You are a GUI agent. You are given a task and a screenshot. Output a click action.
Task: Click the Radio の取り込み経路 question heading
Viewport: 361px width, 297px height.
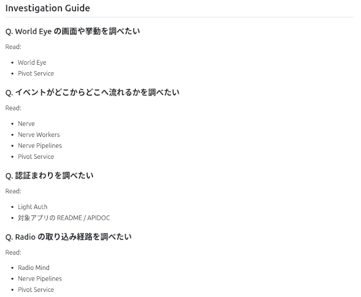coord(68,237)
